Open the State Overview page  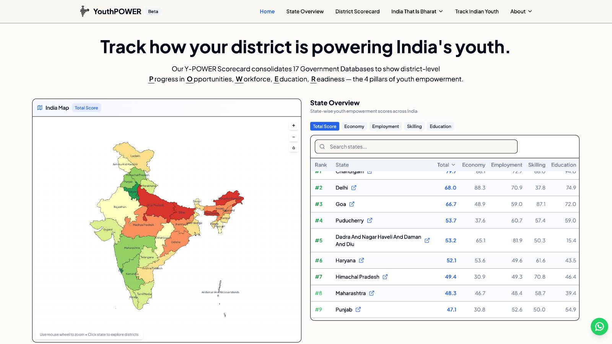(305, 11)
